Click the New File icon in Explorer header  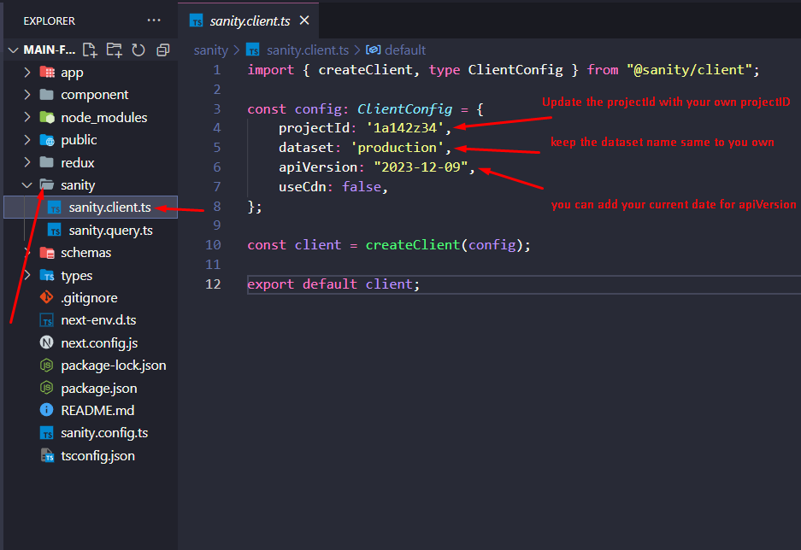pyautogui.click(x=90, y=50)
